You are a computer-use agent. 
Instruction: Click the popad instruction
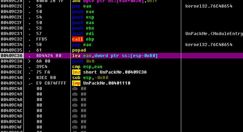click(79, 50)
